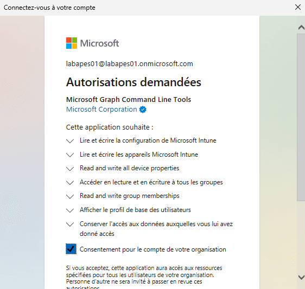
Task: Expand the Conserver l'accès permission chevron
Action: pos(70,224)
